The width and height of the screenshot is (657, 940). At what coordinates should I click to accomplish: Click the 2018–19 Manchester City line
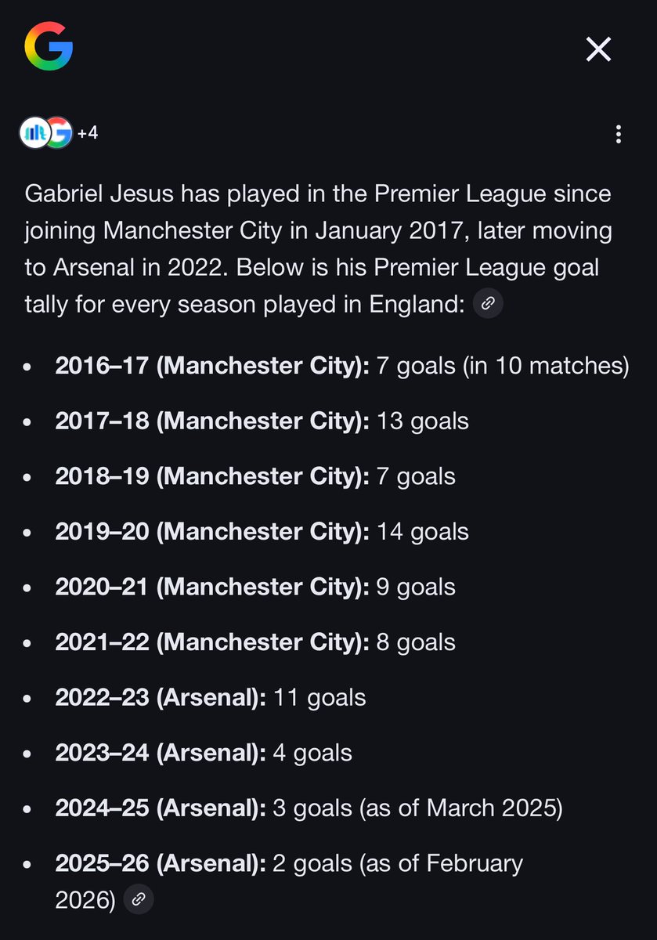point(255,476)
